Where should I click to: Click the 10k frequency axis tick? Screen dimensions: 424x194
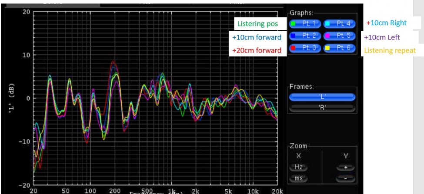pos(253,191)
